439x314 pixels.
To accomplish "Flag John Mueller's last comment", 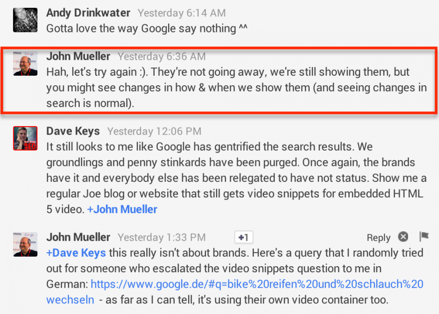I will click(x=424, y=237).
